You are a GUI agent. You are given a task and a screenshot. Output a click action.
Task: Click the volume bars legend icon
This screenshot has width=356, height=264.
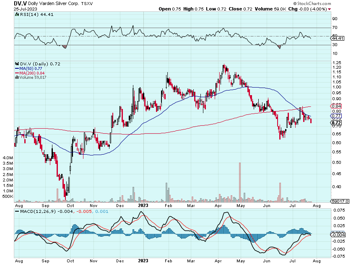(x=17, y=78)
